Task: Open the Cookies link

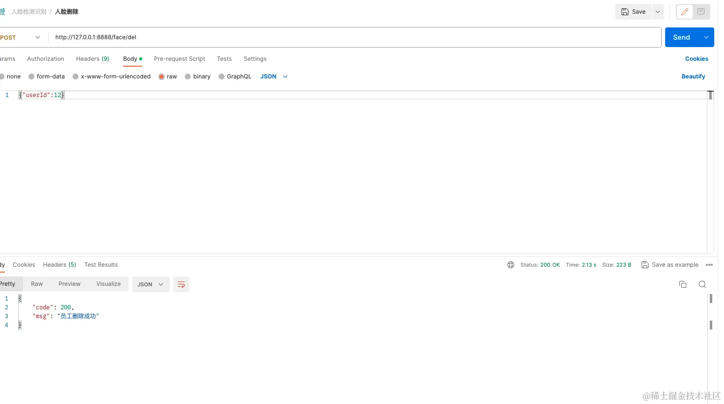Action: click(x=697, y=59)
